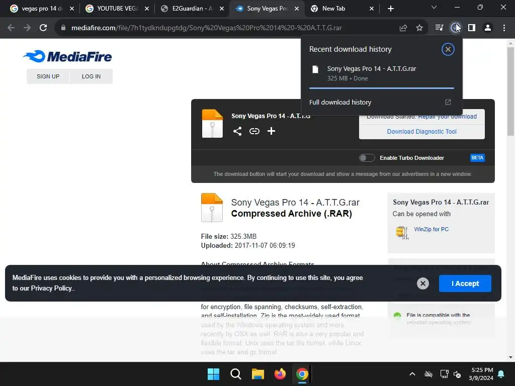515x386 pixels.
Task: Open Windows Start menu
Action: 213,374
